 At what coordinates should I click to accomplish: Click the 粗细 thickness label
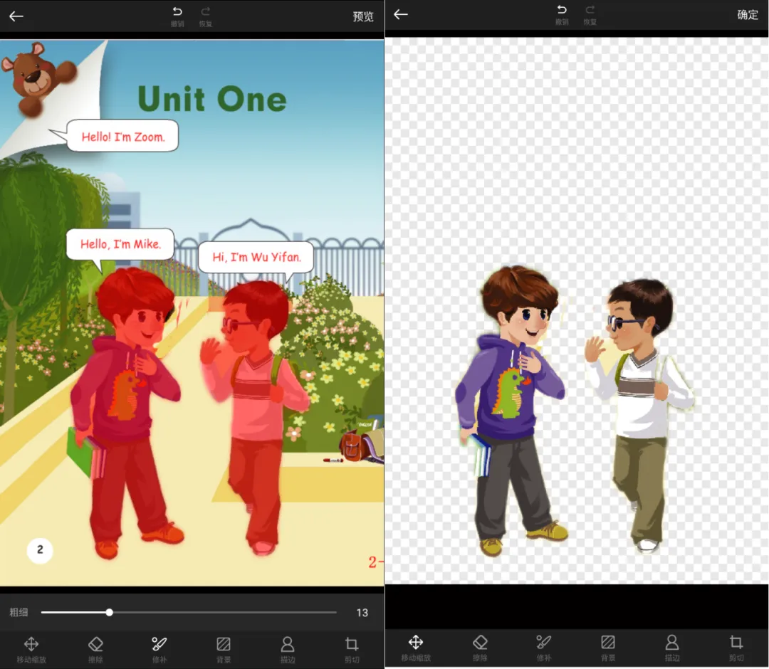(x=19, y=612)
